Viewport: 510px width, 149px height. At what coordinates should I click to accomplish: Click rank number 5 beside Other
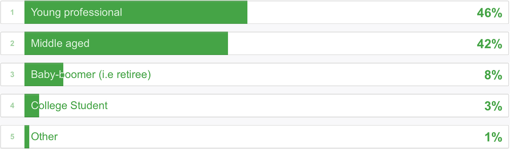(12, 137)
